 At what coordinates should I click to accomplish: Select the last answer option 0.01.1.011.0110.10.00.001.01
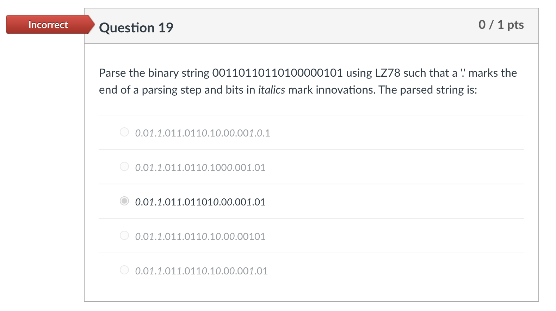coord(124,270)
